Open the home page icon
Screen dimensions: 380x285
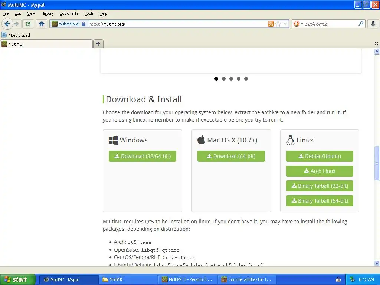(42, 24)
